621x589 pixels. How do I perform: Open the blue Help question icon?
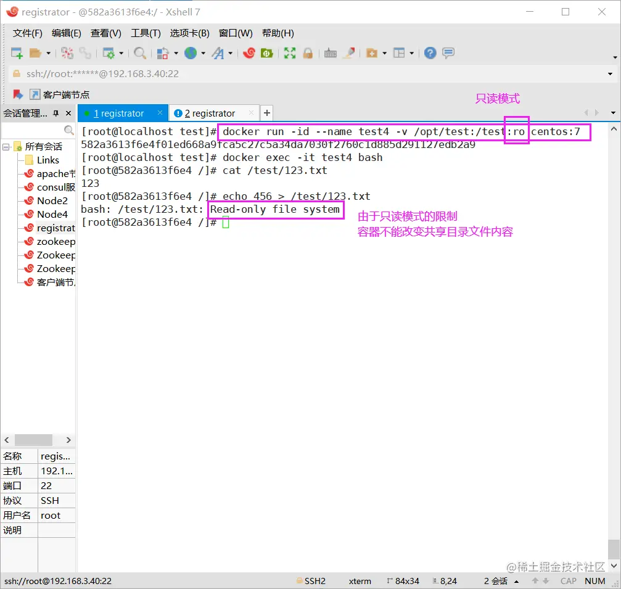point(430,53)
